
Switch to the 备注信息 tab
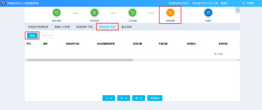pos(127,27)
